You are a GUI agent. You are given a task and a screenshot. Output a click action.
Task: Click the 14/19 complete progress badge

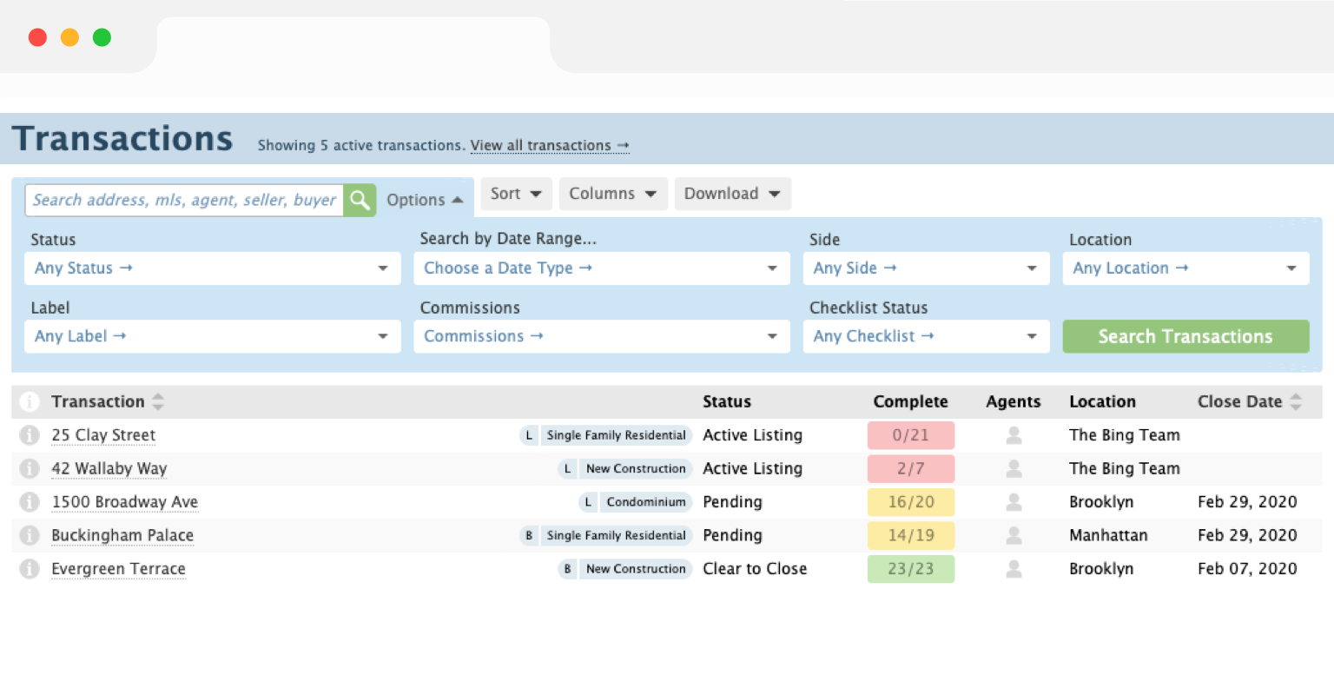(911, 536)
